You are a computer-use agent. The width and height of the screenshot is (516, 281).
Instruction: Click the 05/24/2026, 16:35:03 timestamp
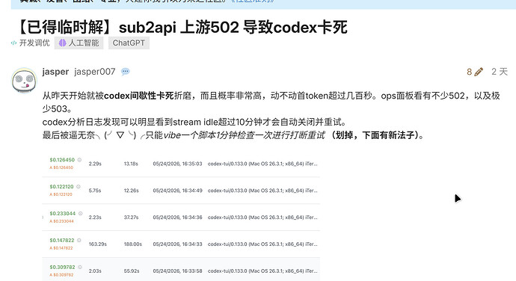pyautogui.click(x=177, y=164)
